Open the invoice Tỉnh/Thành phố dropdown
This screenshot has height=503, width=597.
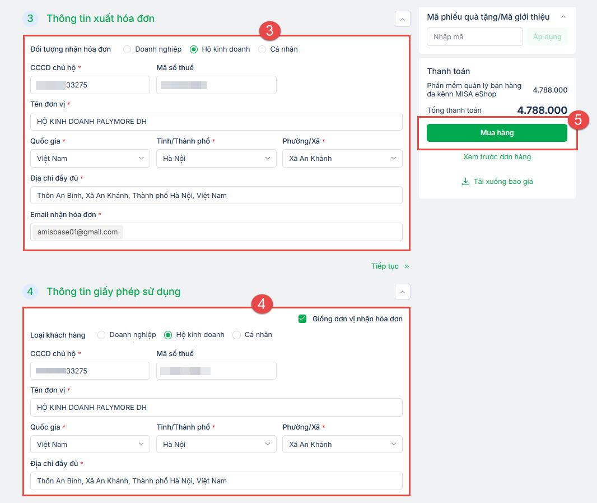(x=216, y=159)
